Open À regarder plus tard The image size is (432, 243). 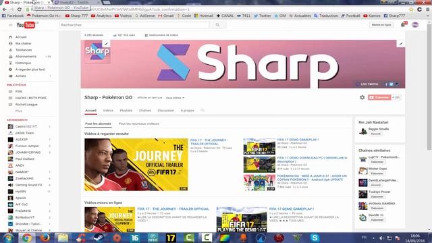[x=29, y=70]
